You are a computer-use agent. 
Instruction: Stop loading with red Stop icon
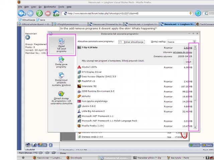point(48,13)
